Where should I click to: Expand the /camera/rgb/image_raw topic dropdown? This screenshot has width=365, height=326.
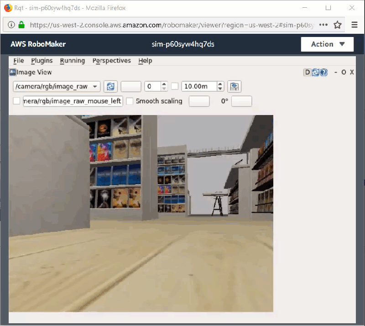[57, 86]
